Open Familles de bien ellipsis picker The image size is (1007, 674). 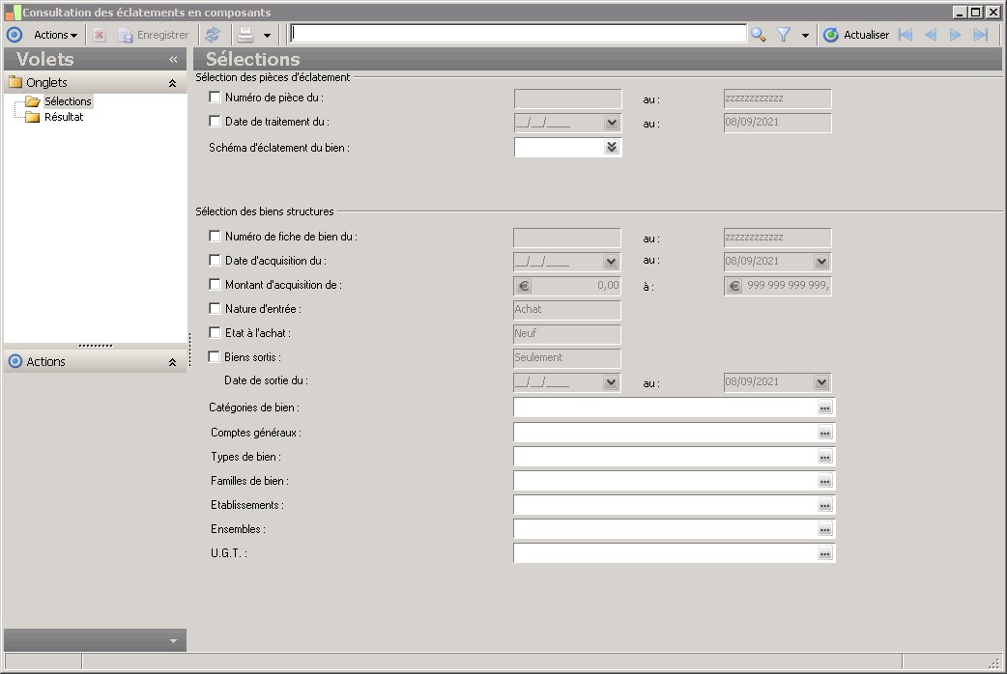[x=825, y=482]
